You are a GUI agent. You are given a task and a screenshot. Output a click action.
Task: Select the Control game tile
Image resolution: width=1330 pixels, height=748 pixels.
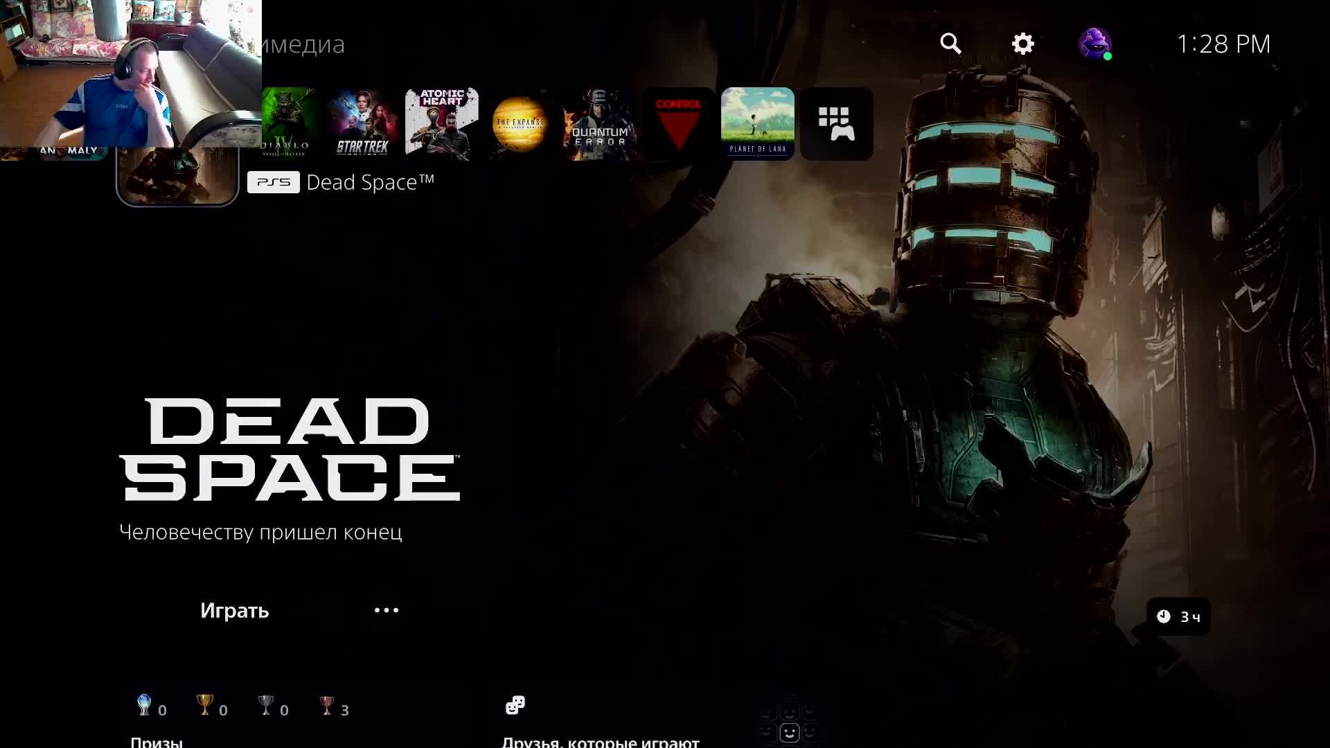[x=678, y=123]
